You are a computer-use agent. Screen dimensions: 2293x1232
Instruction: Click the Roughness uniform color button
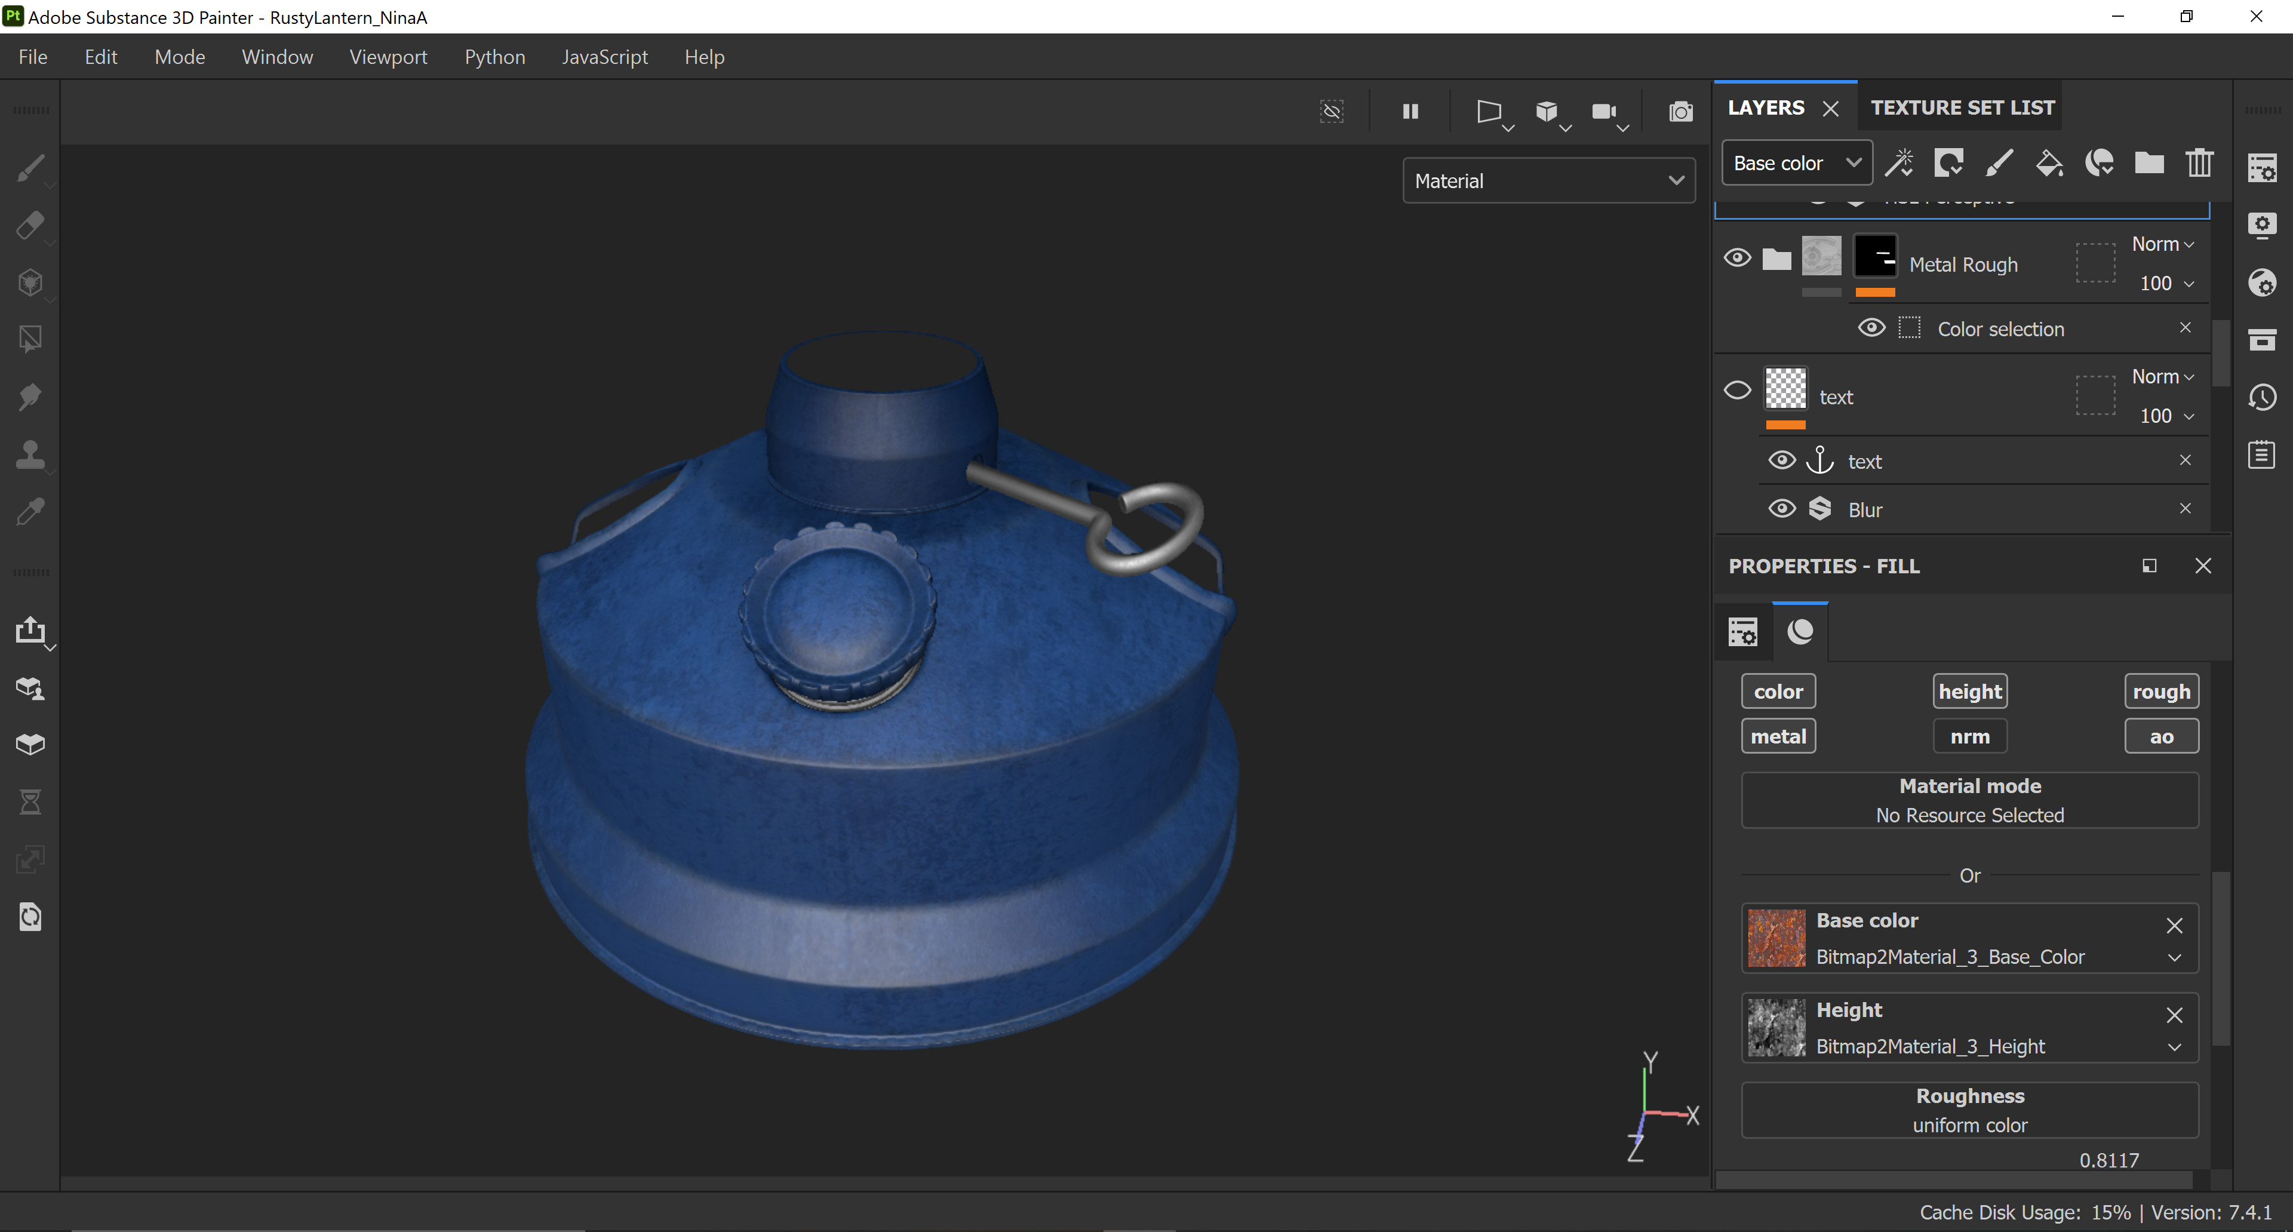click(x=1970, y=1109)
